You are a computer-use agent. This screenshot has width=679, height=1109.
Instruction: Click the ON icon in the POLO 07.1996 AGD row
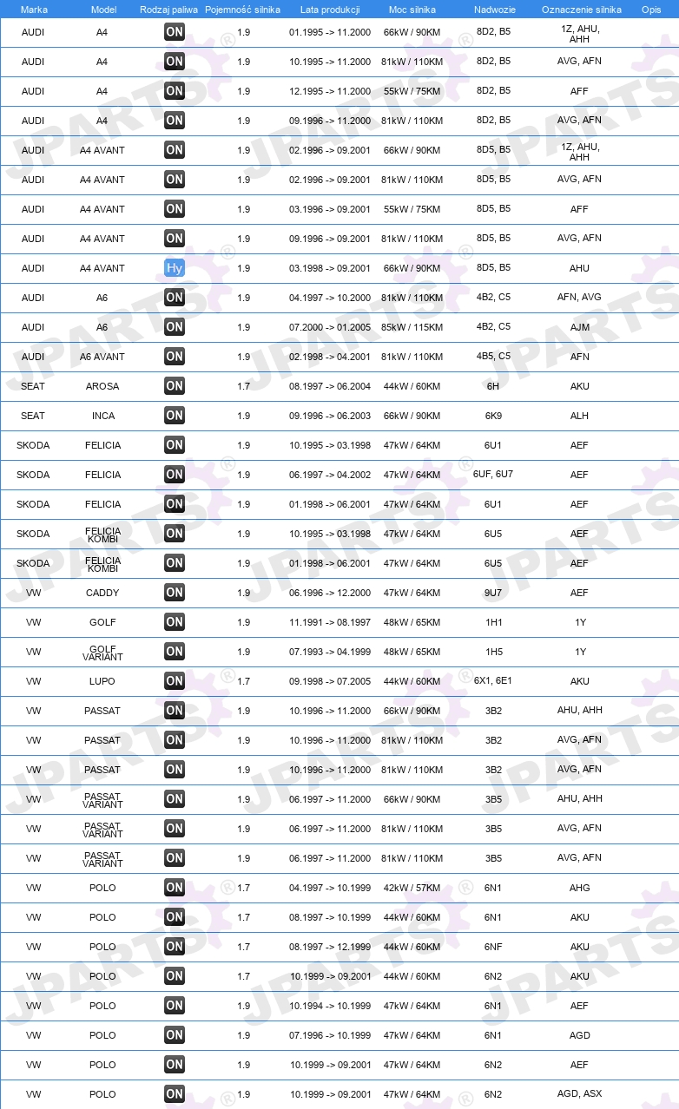[175, 1035]
